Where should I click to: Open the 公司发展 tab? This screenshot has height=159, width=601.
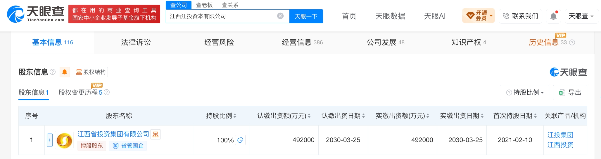coord(386,43)
